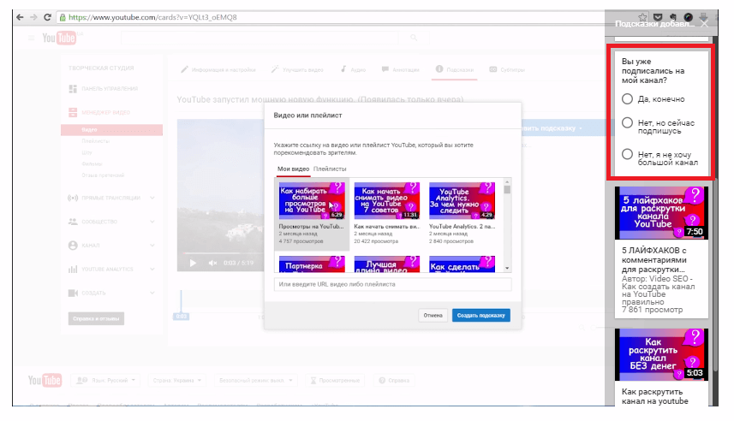This screenshot has width=734, height=421.
Task: Mute the video with the speaker icon
Action: 209,263
